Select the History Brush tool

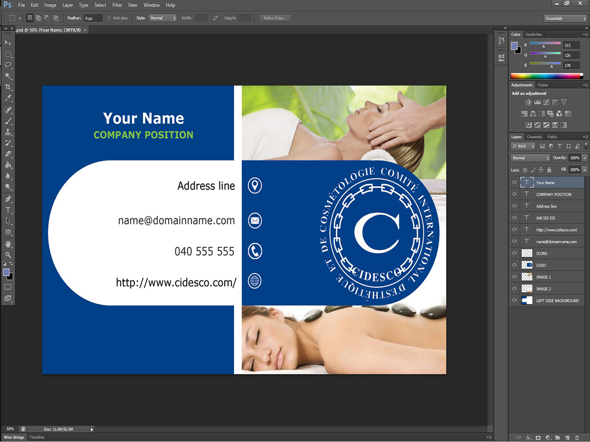tap(8, 143)
